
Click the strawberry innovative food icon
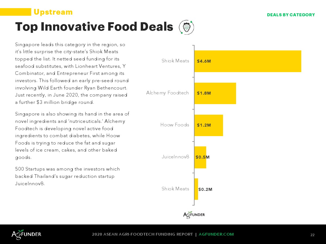186,27
